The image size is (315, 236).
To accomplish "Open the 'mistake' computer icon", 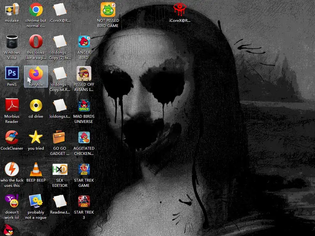I will tap(12, 10).
